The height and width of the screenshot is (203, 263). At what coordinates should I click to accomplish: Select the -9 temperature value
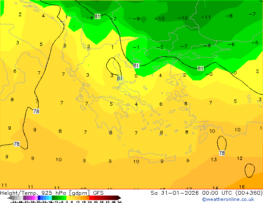pyautogui.click(x=136, y=19)
